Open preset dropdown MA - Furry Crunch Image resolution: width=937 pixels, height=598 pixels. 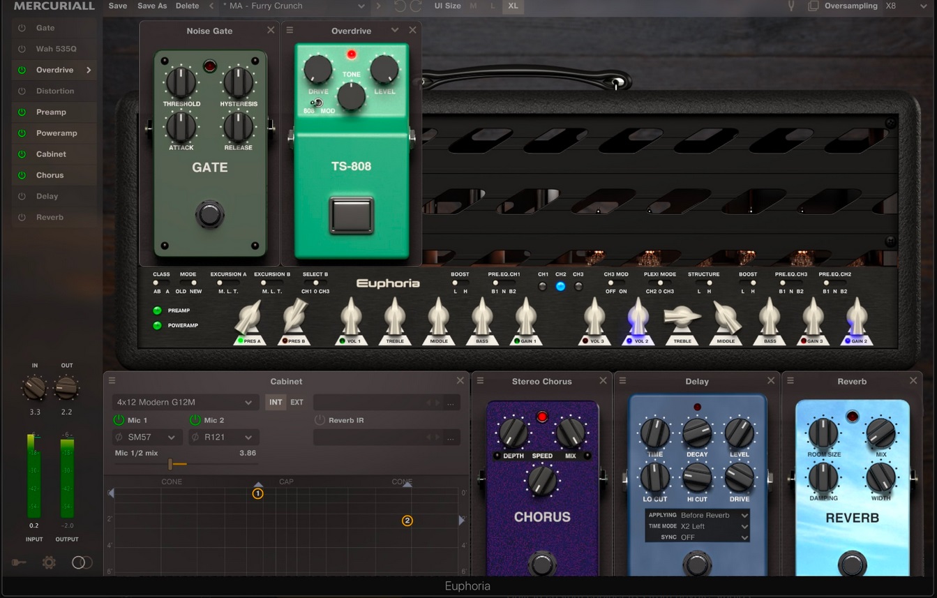(x=294, y=6)
